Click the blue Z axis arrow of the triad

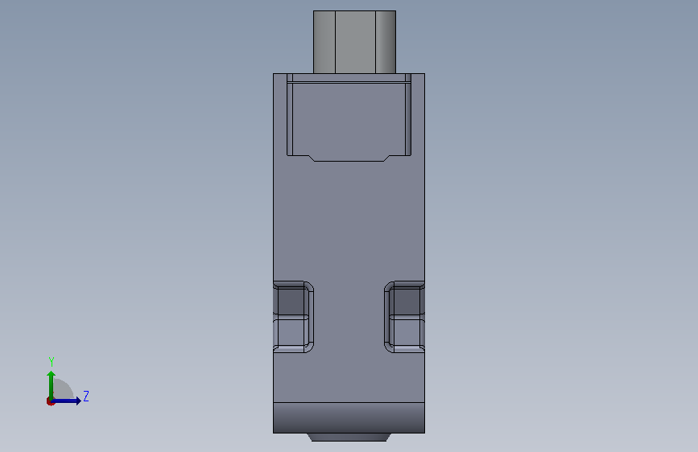[67, 401]
